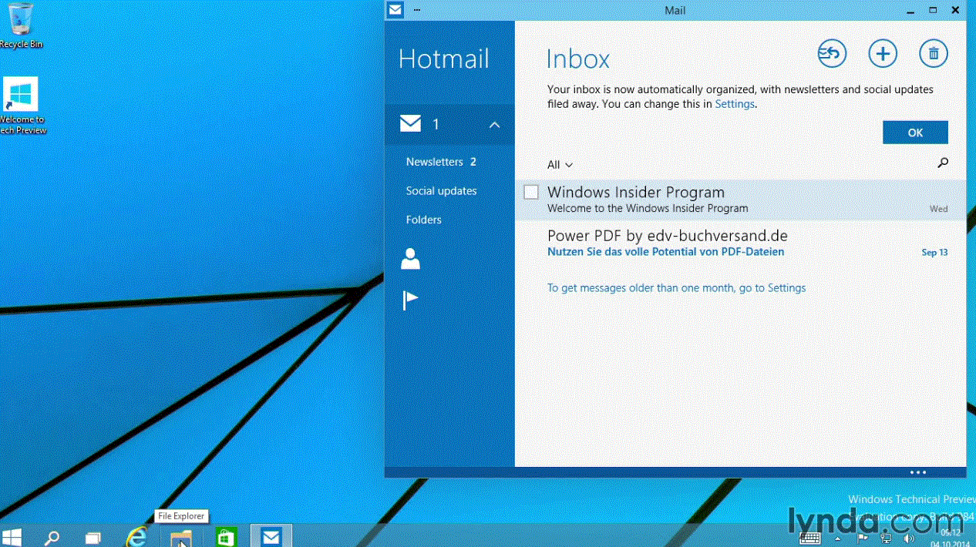Open the Social updates folder
Screen dimensions: 976x547
[x=441, y=190]
